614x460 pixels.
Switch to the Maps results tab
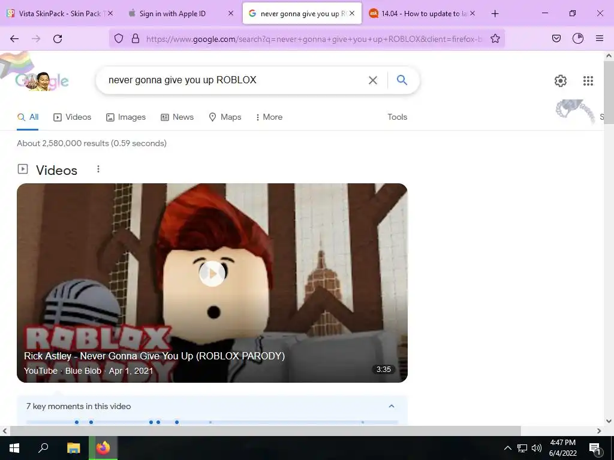click(x=225, y=117)
